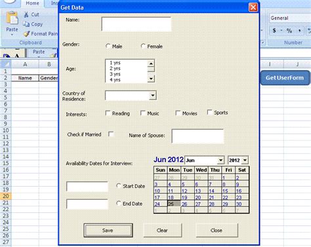Click Age list scroll up arrow

pyautogui.click(x=151, y=64)
